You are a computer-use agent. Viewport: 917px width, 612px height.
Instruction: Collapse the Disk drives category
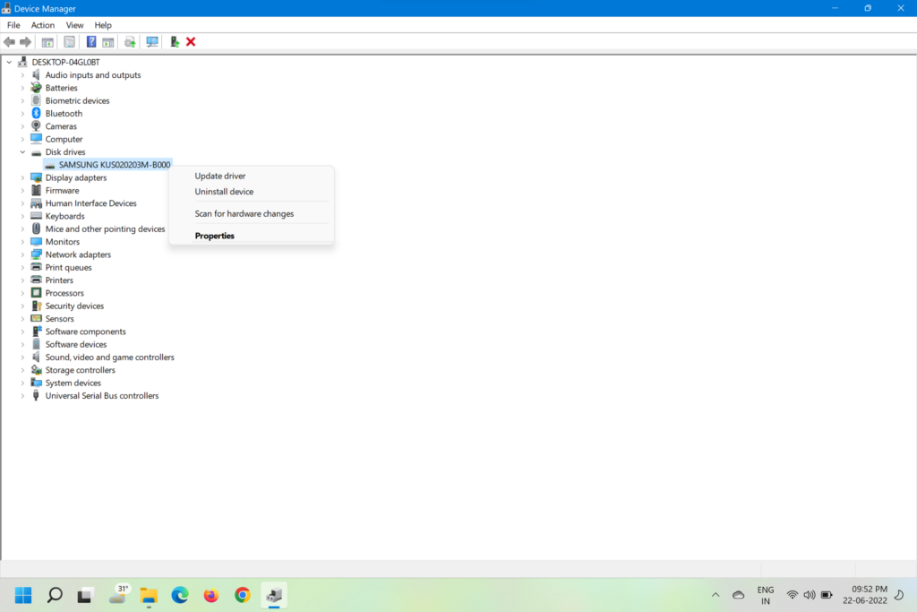coord(23,152)
